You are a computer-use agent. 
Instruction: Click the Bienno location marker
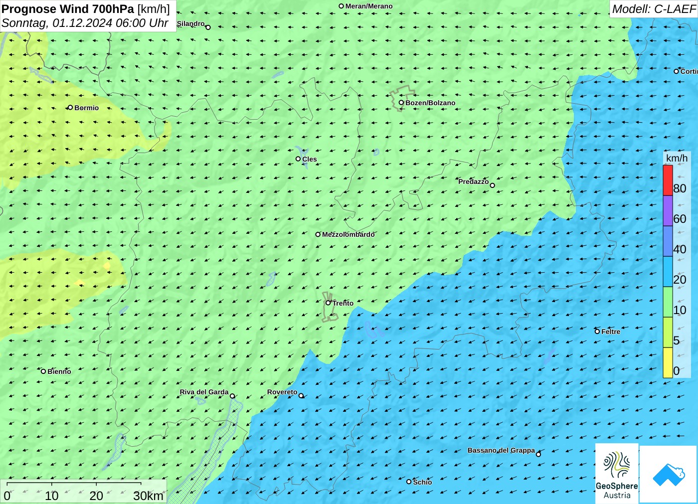point(43,371)
